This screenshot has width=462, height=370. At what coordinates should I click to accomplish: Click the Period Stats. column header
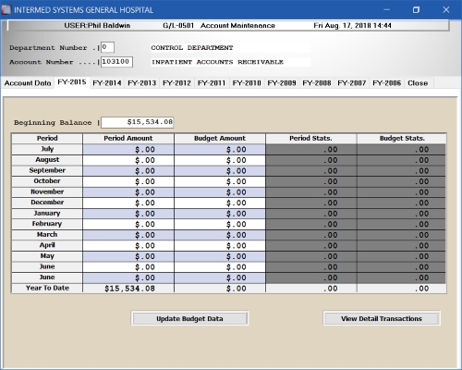(311, 138)
